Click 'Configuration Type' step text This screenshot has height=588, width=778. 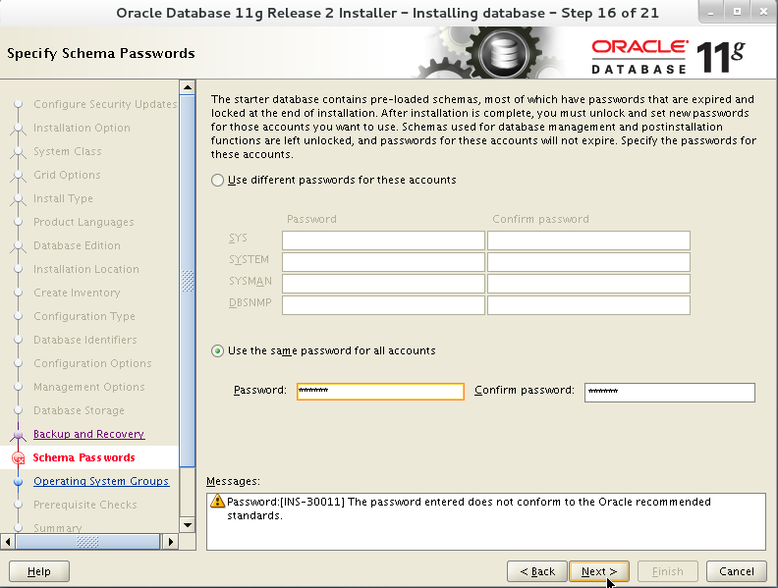tap(84, 316)
